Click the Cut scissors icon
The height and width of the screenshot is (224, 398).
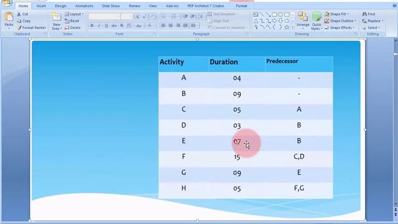tap(19, 14)
